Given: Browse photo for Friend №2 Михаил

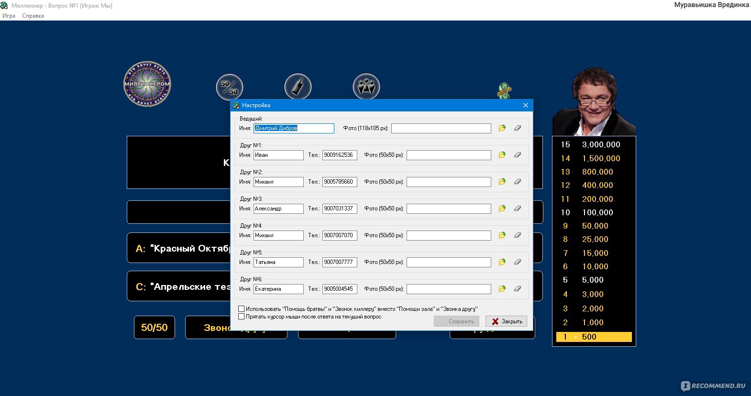Looking at the screenshot, I should click(x=502, y=182).
